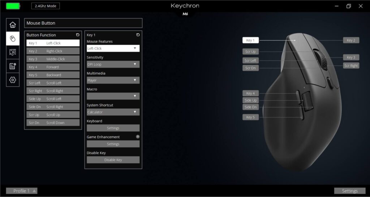Open the Profile 1 selector
This screenshot has height=197, width=370.
point(22,191)
